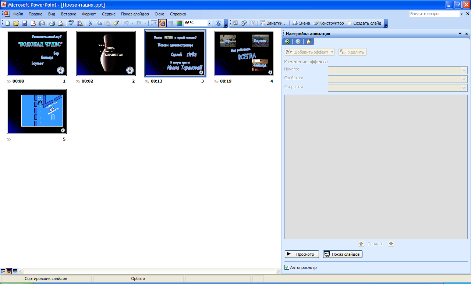The height and width of the screenshot is (284, 471).
Task: Undo the last action
Action: point(126,23)
